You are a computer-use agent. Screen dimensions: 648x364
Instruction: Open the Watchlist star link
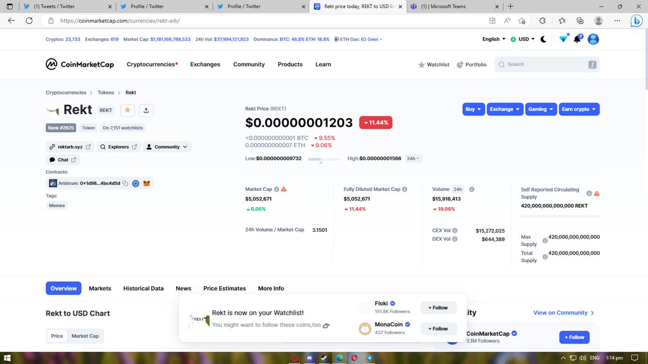(x=434, y=64)
